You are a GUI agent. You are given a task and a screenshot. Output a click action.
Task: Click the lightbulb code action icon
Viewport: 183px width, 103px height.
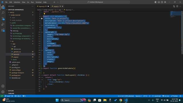44,14
